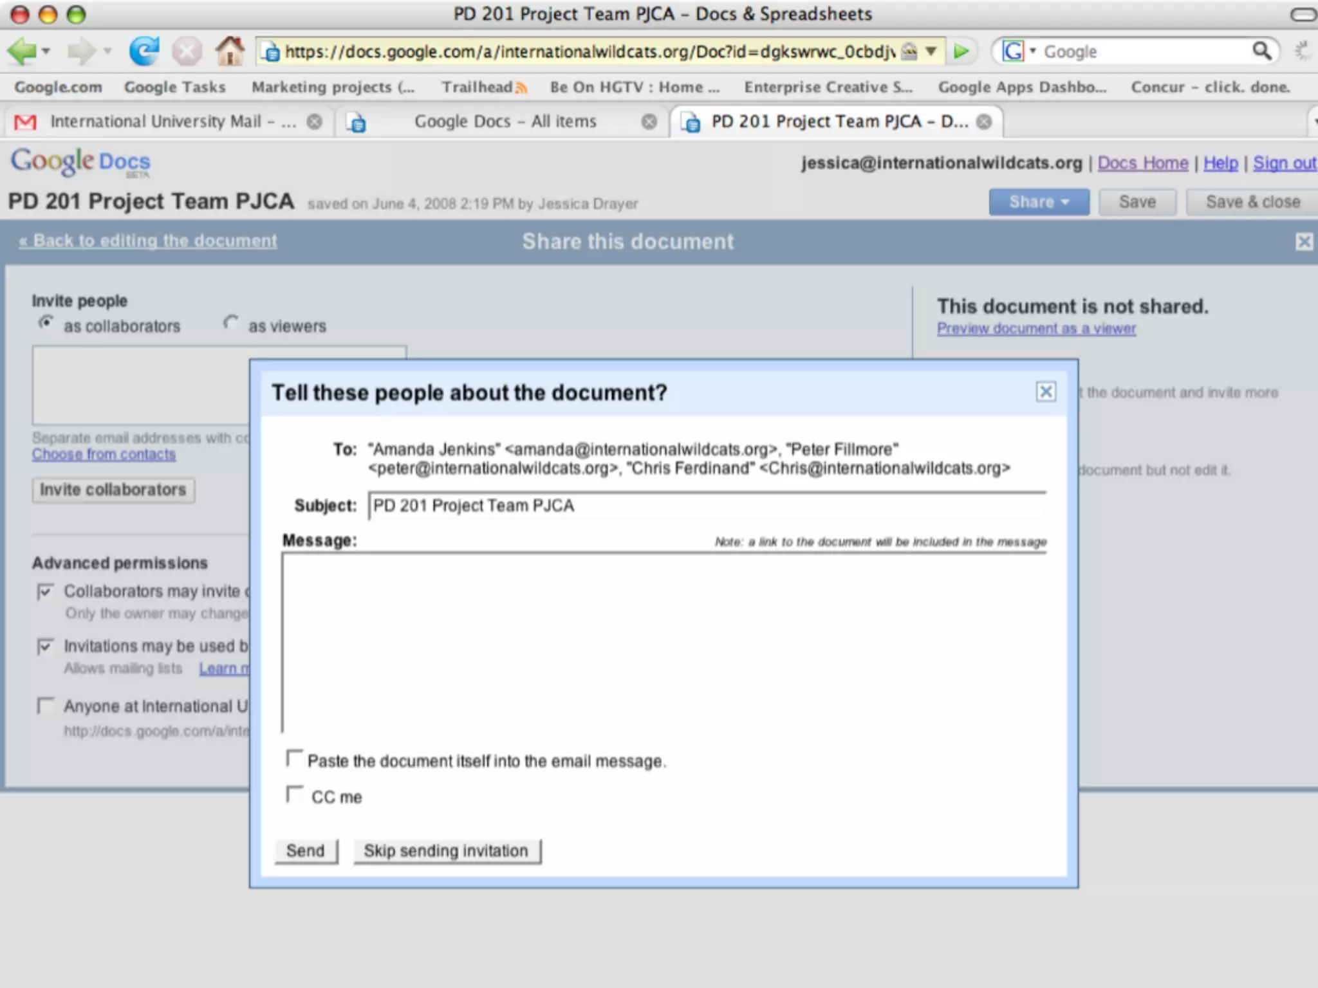Click into the Message text area
Screen dimensions: 1318x988
(x=664, y=643)
